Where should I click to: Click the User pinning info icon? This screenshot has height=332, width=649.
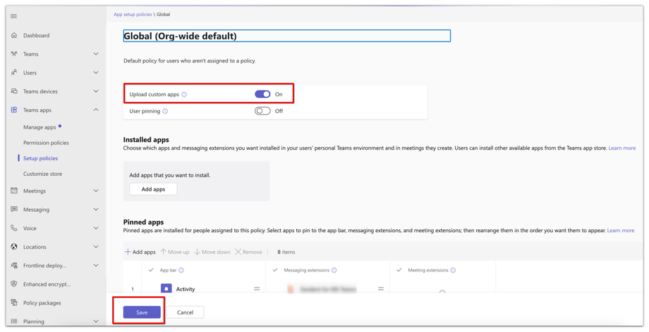pyautogui.click(x=165, y=111)
